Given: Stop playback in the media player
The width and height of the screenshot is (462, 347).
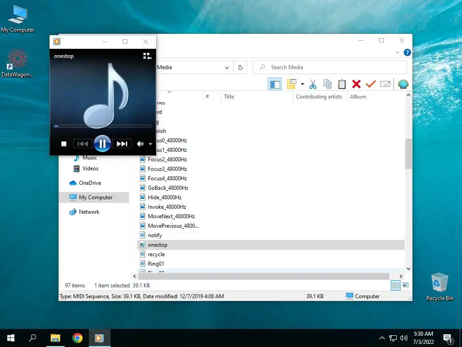Looking at the screenshot, I should pyautogui.click(x=64, y=144).
